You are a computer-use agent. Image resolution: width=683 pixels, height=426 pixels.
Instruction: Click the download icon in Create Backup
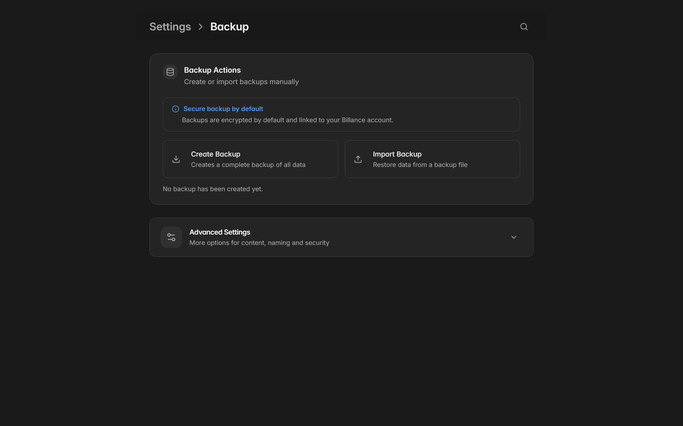coord(176,159)
